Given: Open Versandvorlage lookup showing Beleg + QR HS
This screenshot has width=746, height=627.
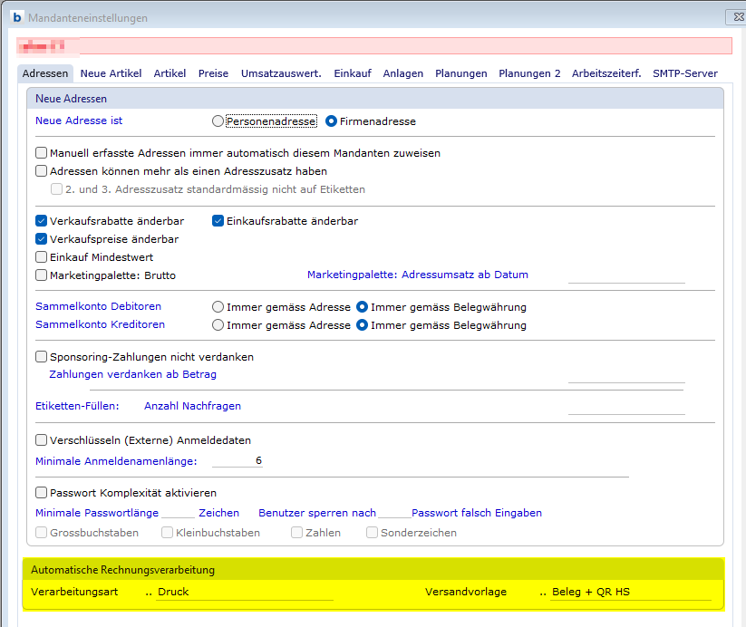Looking at the screenshot, I should pos(543,593).
